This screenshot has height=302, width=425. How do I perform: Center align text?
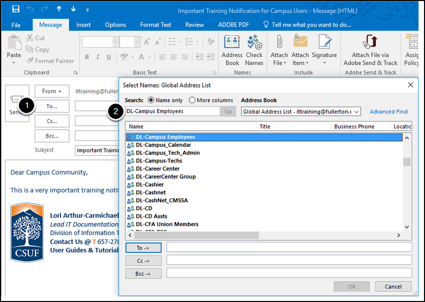coord(173,57)
